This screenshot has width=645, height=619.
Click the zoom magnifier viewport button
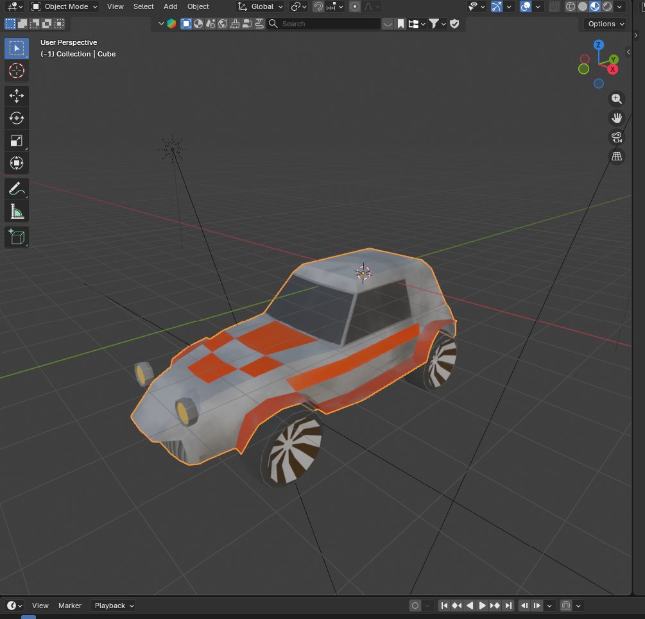616,99
